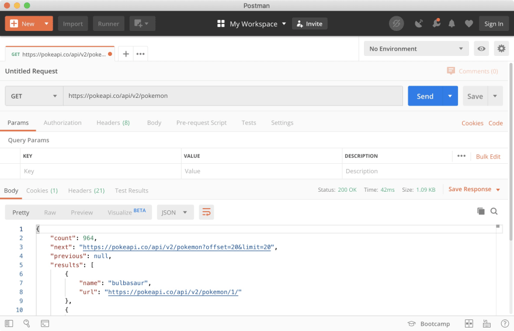Screen dimensions: 514x331
Task: Click the next page URL link in response
Action: coord(177,247)
